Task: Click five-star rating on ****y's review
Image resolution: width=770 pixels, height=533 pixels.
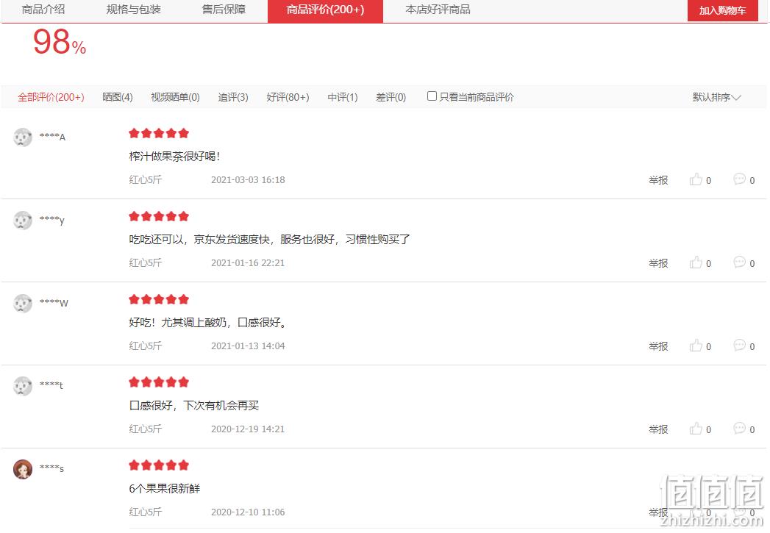Action: pos(159,216)
